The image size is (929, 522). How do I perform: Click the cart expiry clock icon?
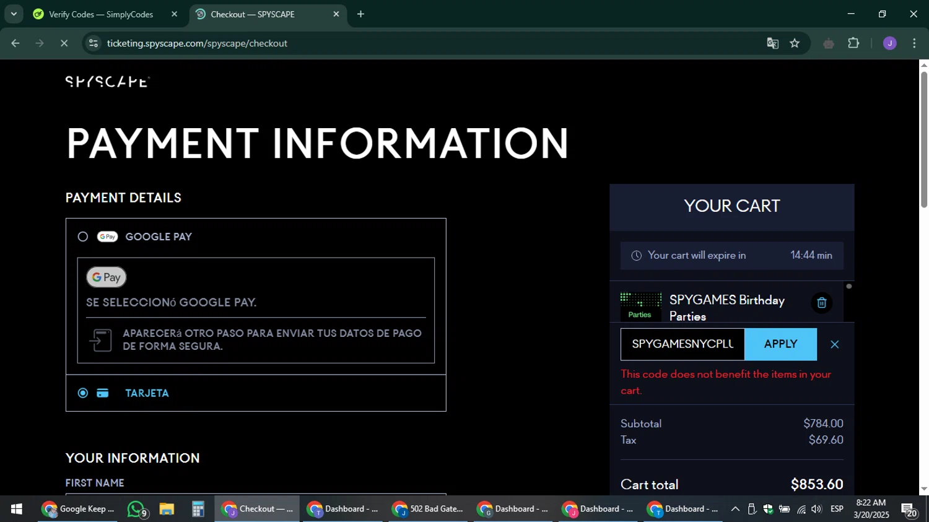636,256
